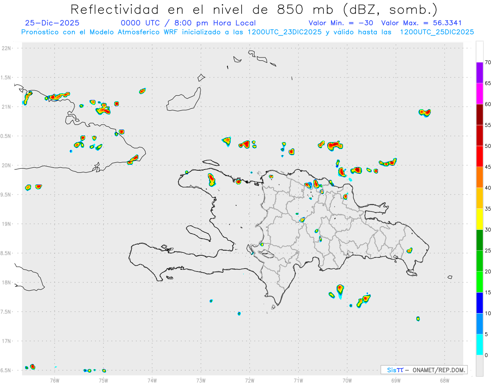
Task: Click the colorbar label '35'
Action: click(x=488, y=209)
